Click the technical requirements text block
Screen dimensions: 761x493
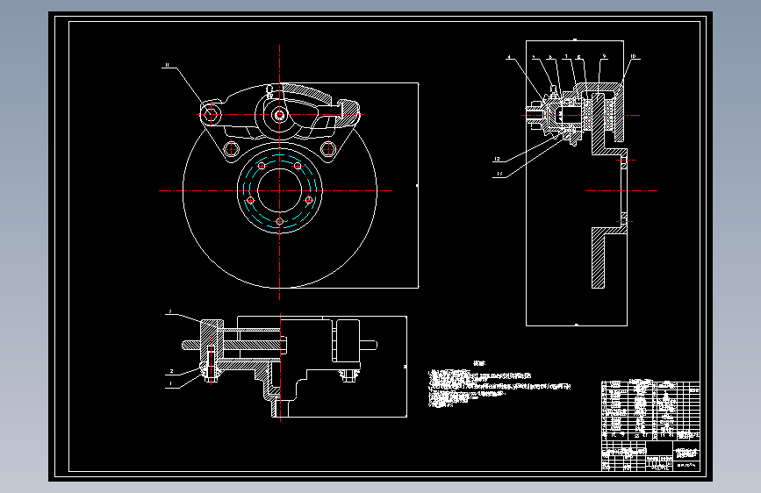click(x=499, y=384)
